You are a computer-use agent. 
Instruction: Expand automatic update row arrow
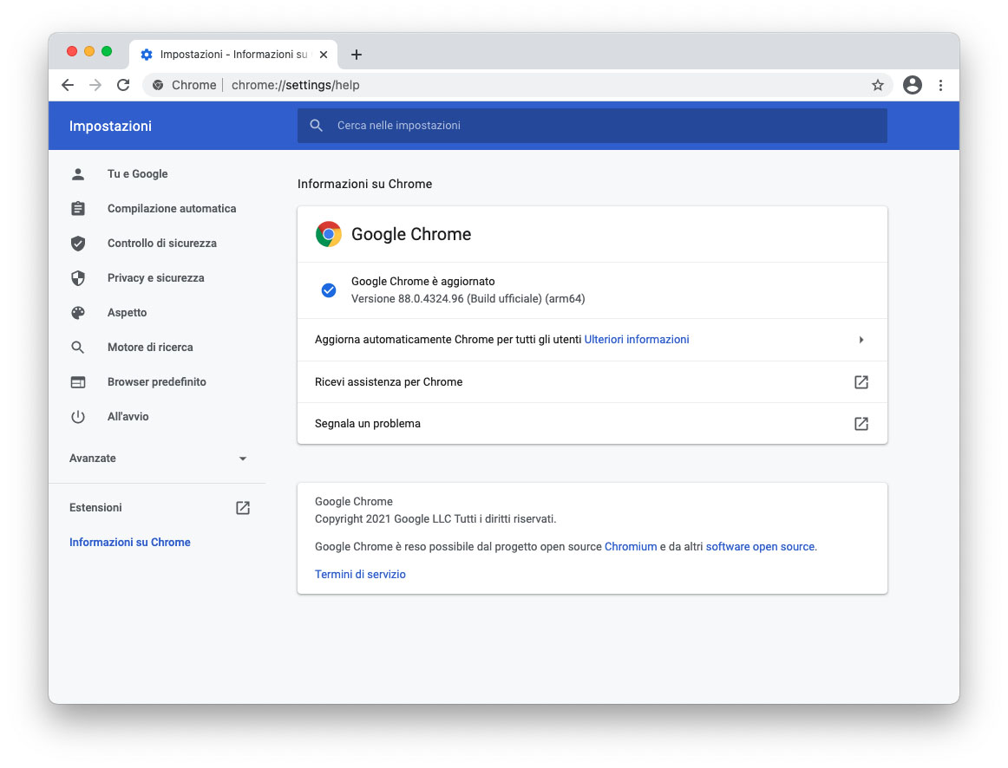(861, 340)
